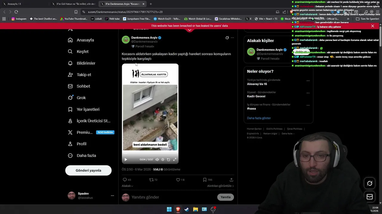Image resolution: width=382 pixels, height=214 pixels.
Task: Expand video to fullscreen
Action: [x=175, y=160]
